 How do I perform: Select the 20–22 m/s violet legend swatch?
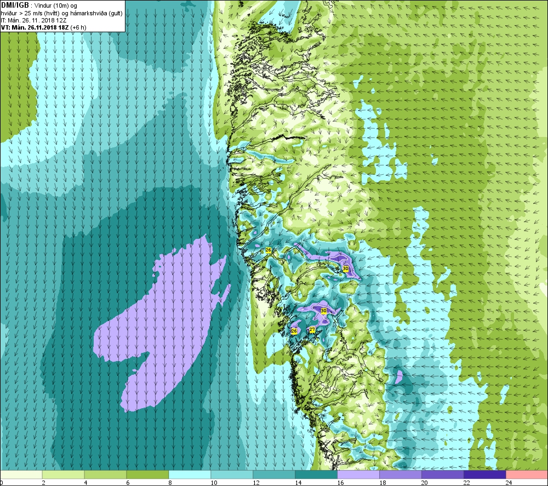[442, 474]
